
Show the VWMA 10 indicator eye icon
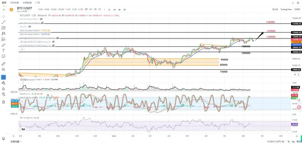53,45
